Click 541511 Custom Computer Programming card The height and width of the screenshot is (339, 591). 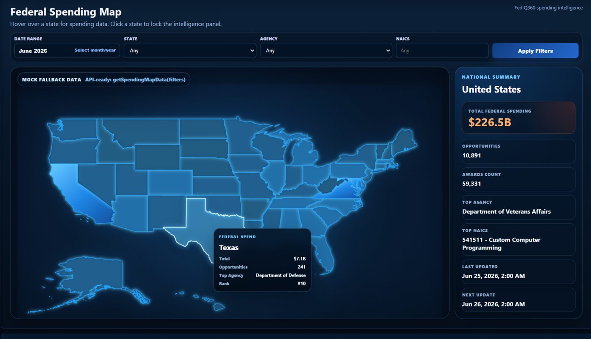518,239
